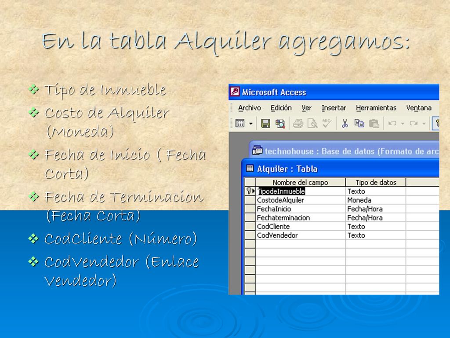Click the Tipo de datos column header

pyautogui.click(x=376, y=182)
